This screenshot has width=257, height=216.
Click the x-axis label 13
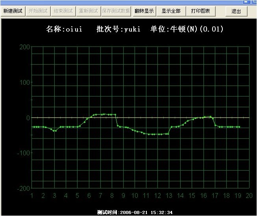pos(169,196)
